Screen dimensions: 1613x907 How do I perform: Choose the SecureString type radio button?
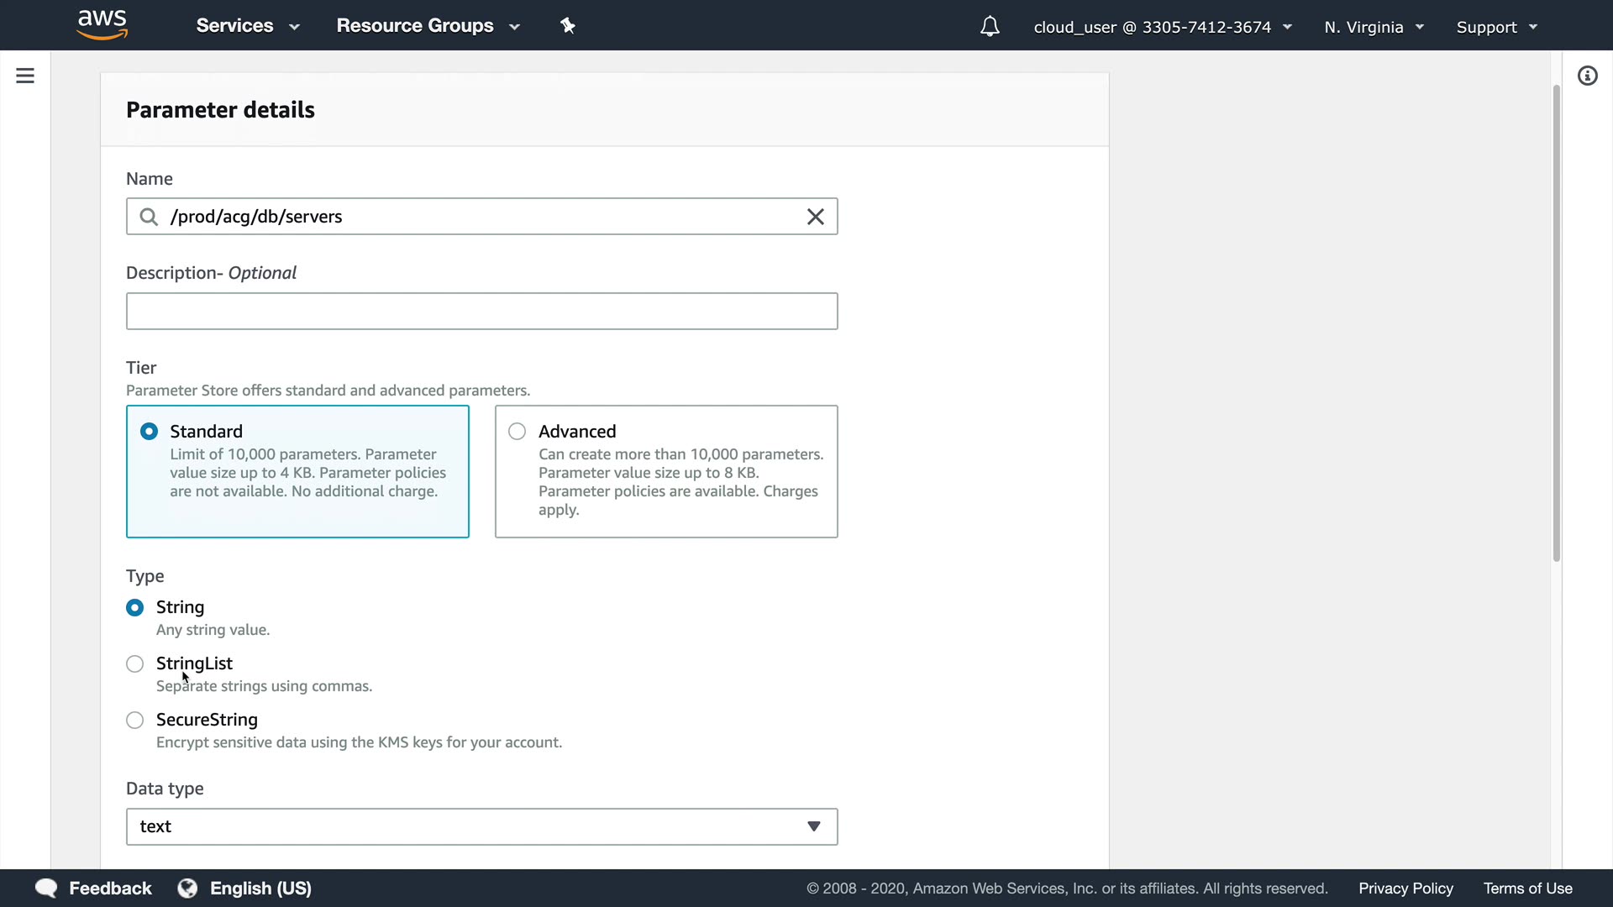click(135, 721)
